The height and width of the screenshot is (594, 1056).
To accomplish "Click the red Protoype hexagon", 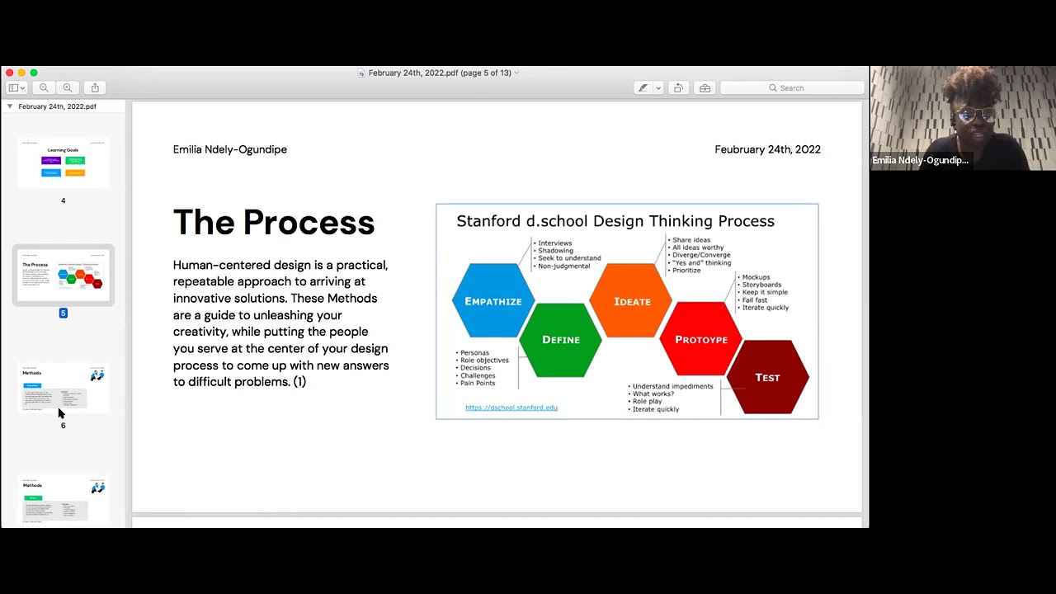I will coord(700,339).
